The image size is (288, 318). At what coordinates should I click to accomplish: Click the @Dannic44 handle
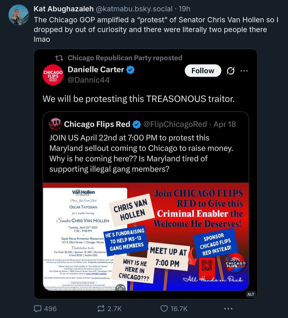tap(88, 80)
